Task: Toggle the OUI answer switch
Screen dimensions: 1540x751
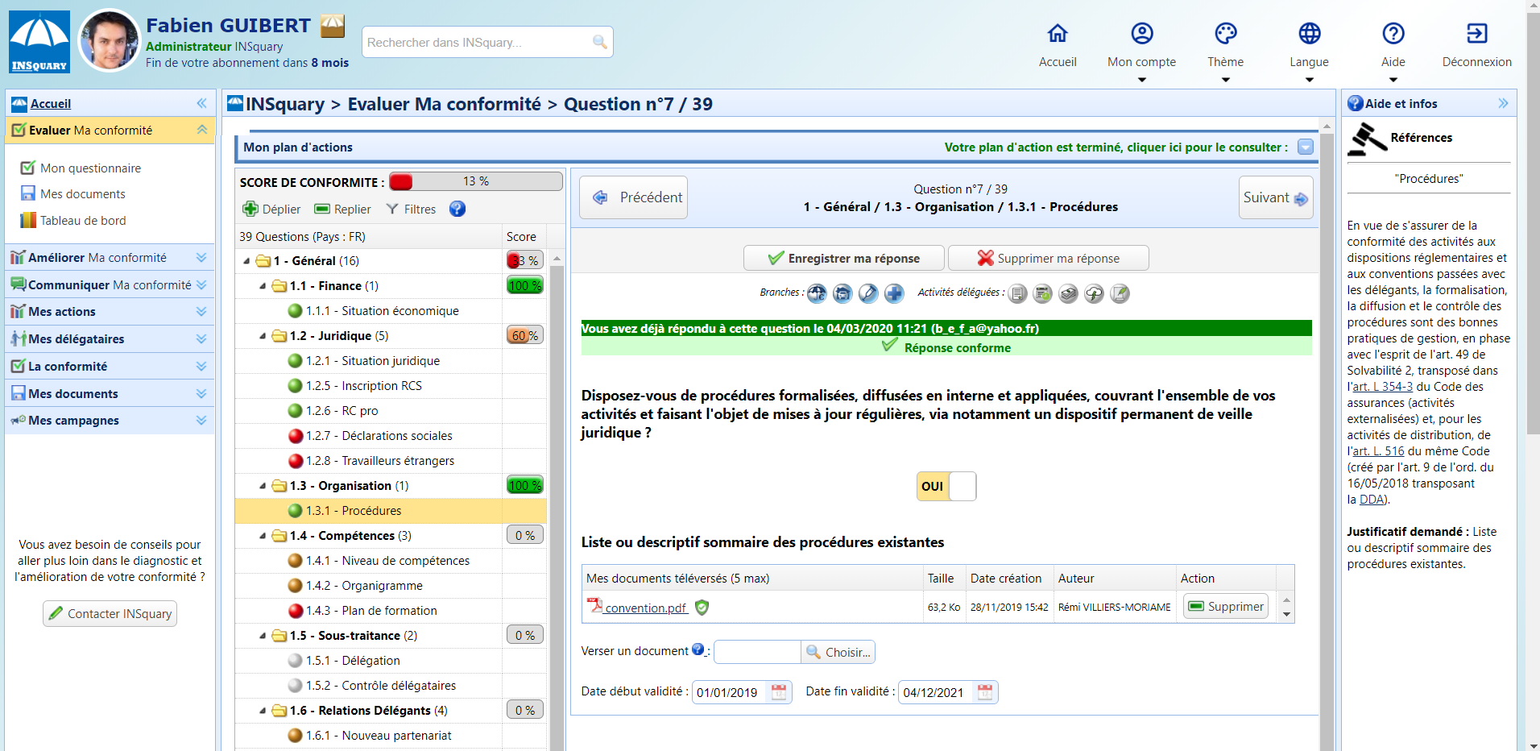Action: (946, 486)
